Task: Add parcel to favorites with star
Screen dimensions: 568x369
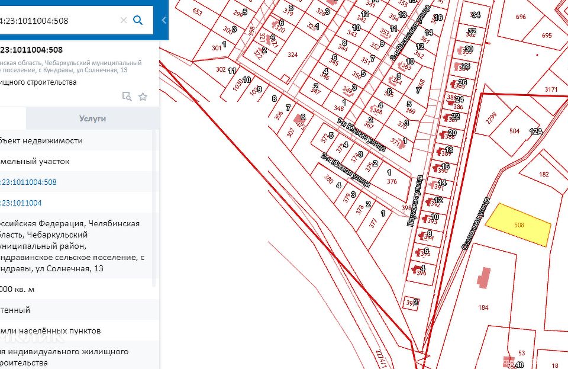Action: [143, 97]
